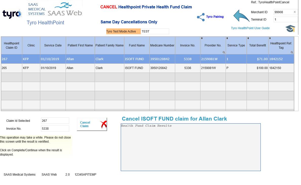Click the Tyro Pairing share icon
This screenshot has height=185, width=301.
[x=201, y=17]
